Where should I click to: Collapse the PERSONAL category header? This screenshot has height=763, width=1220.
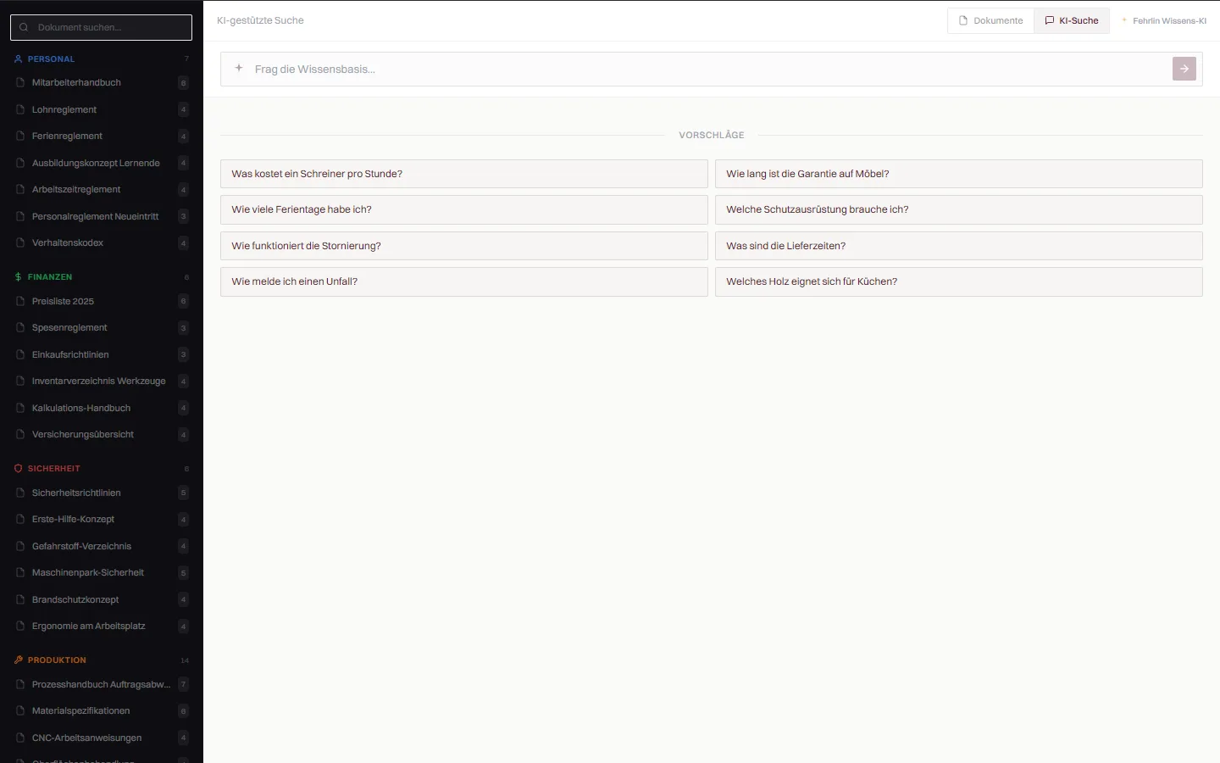[102, 59]
